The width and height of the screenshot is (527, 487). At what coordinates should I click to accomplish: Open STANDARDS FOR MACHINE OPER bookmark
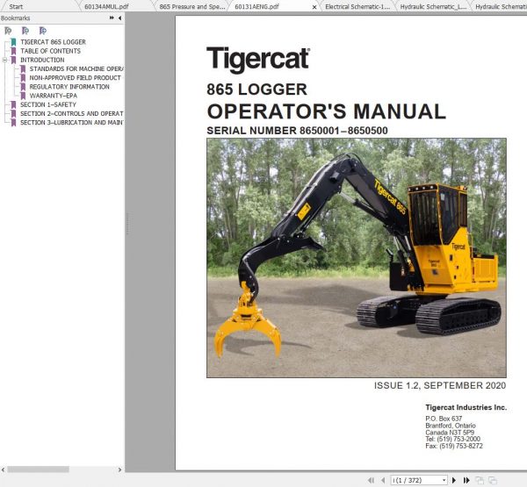pyautogui.click(x=76, y=68)
